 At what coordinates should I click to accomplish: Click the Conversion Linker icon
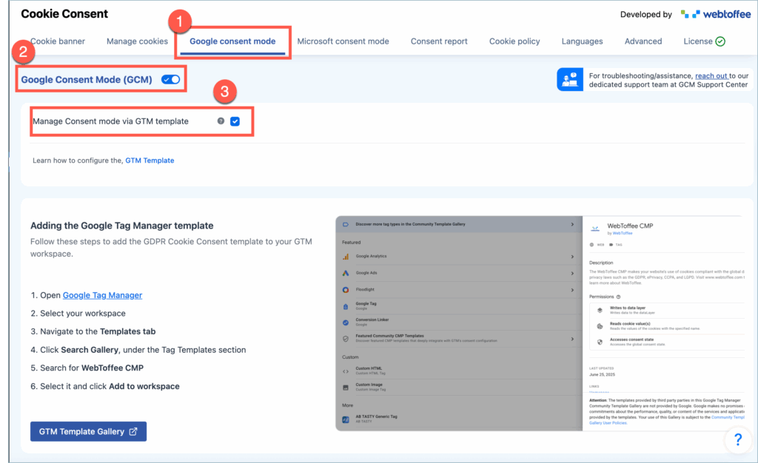pyautogui.click(x=346, y=322)
